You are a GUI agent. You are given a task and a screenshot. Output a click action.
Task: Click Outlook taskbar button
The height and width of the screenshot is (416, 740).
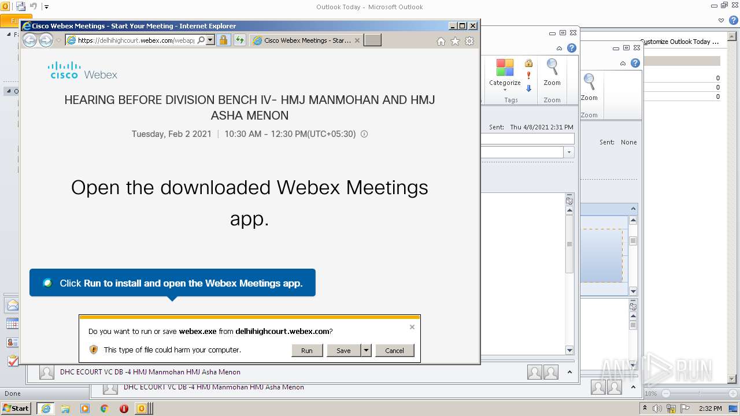(142, 408)
